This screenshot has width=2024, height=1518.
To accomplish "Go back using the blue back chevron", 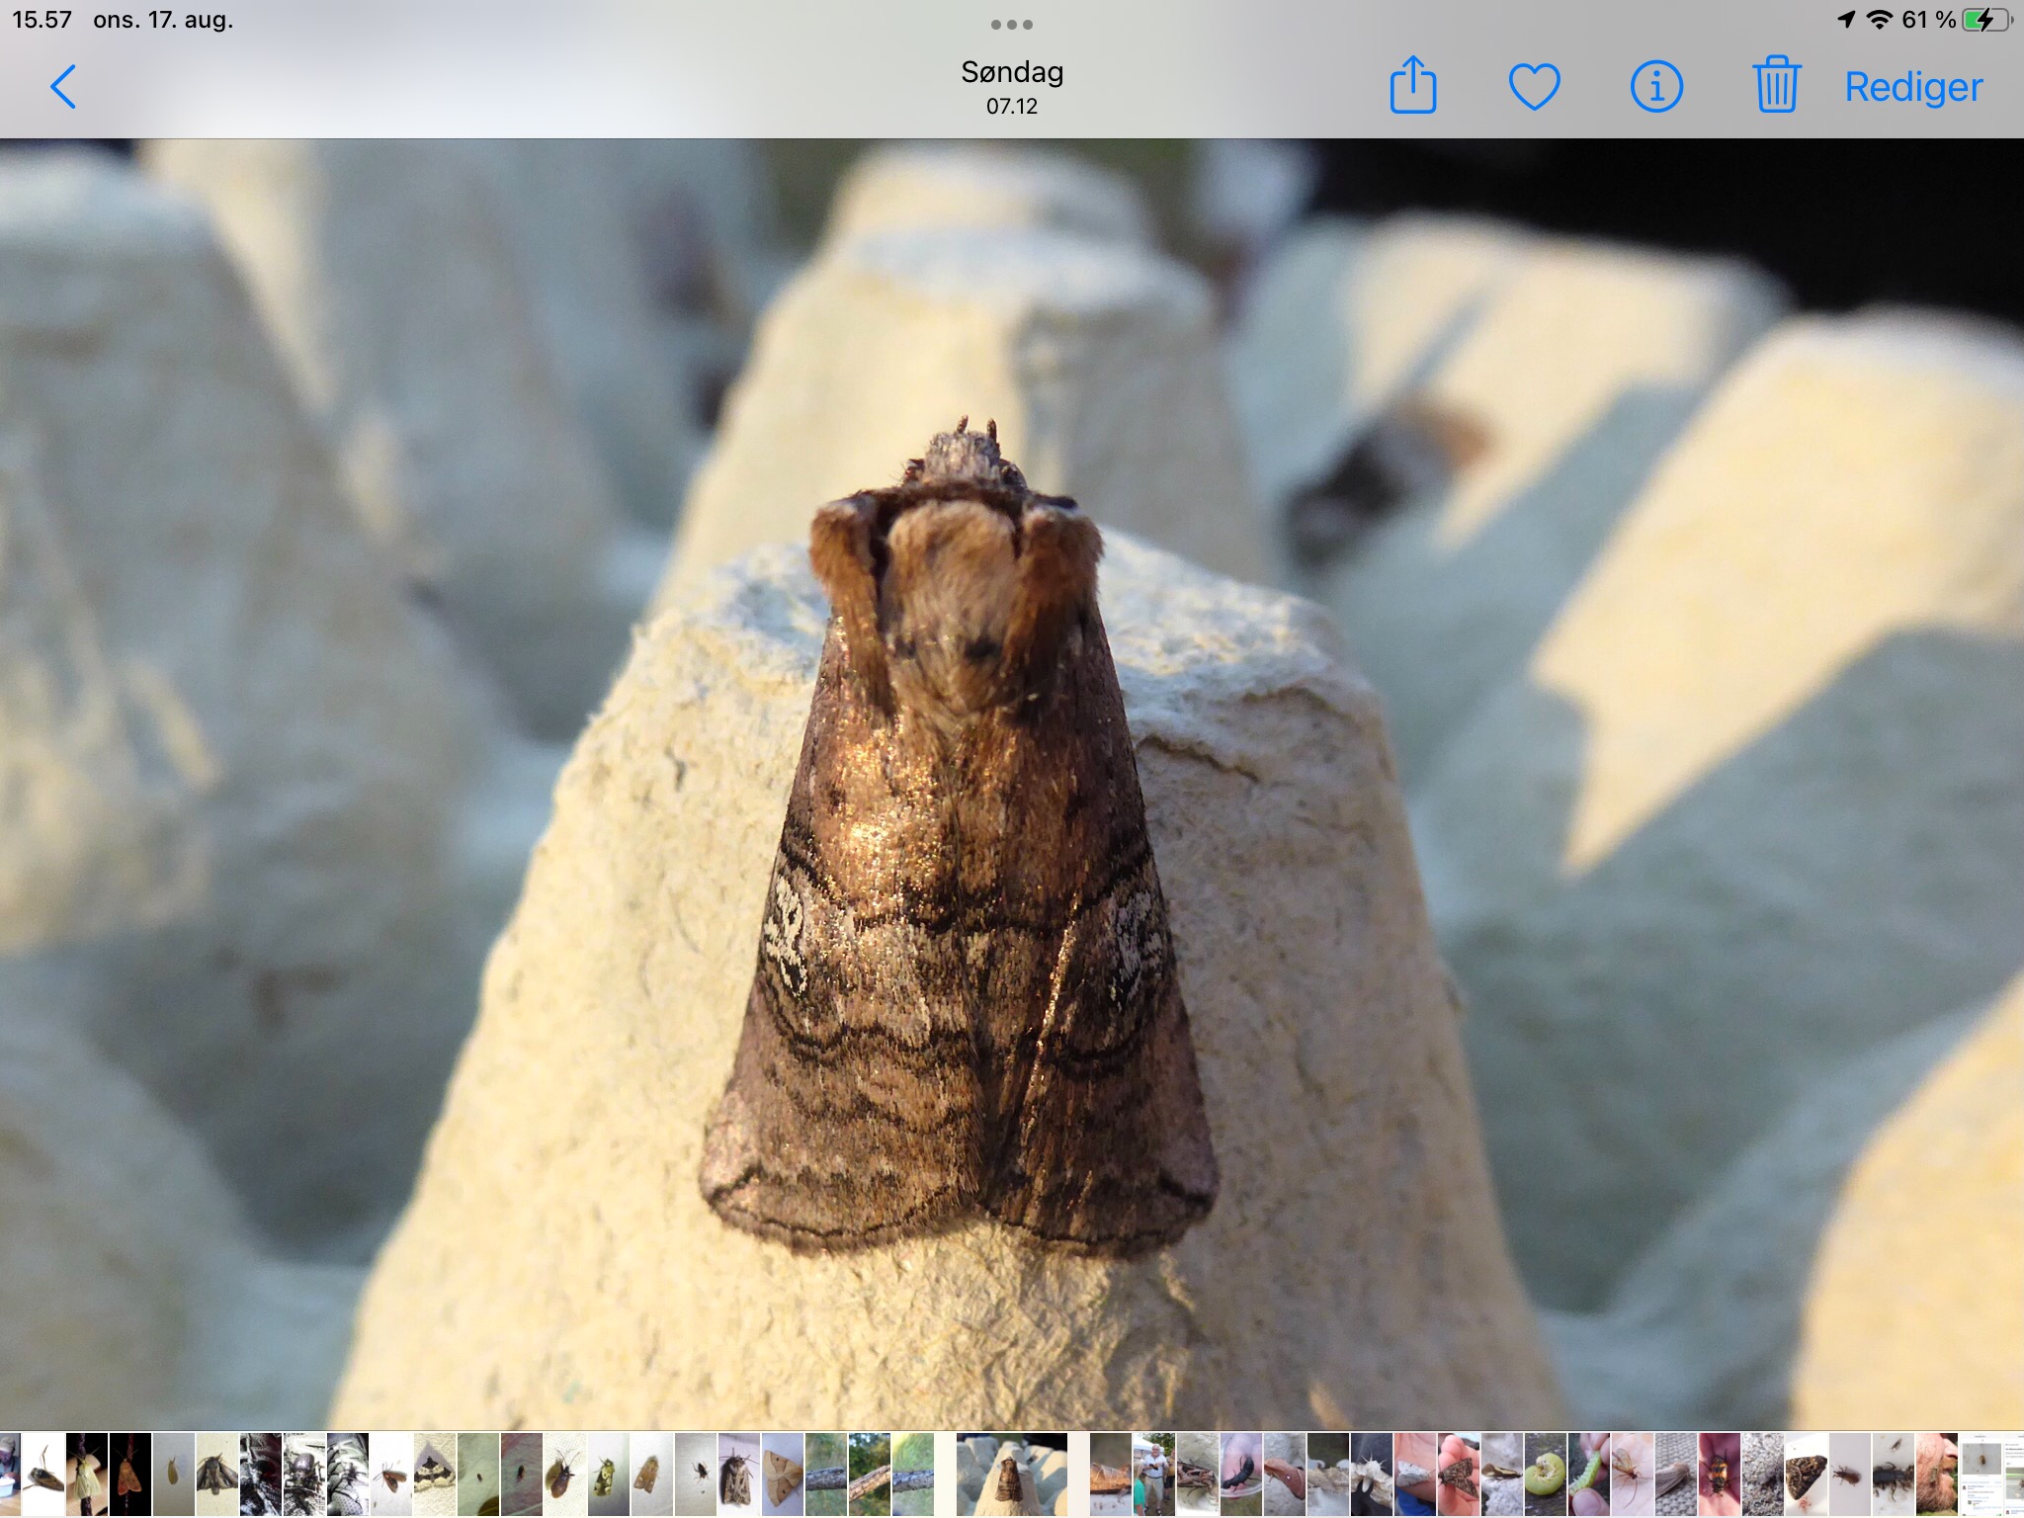I will pos(63,87).
